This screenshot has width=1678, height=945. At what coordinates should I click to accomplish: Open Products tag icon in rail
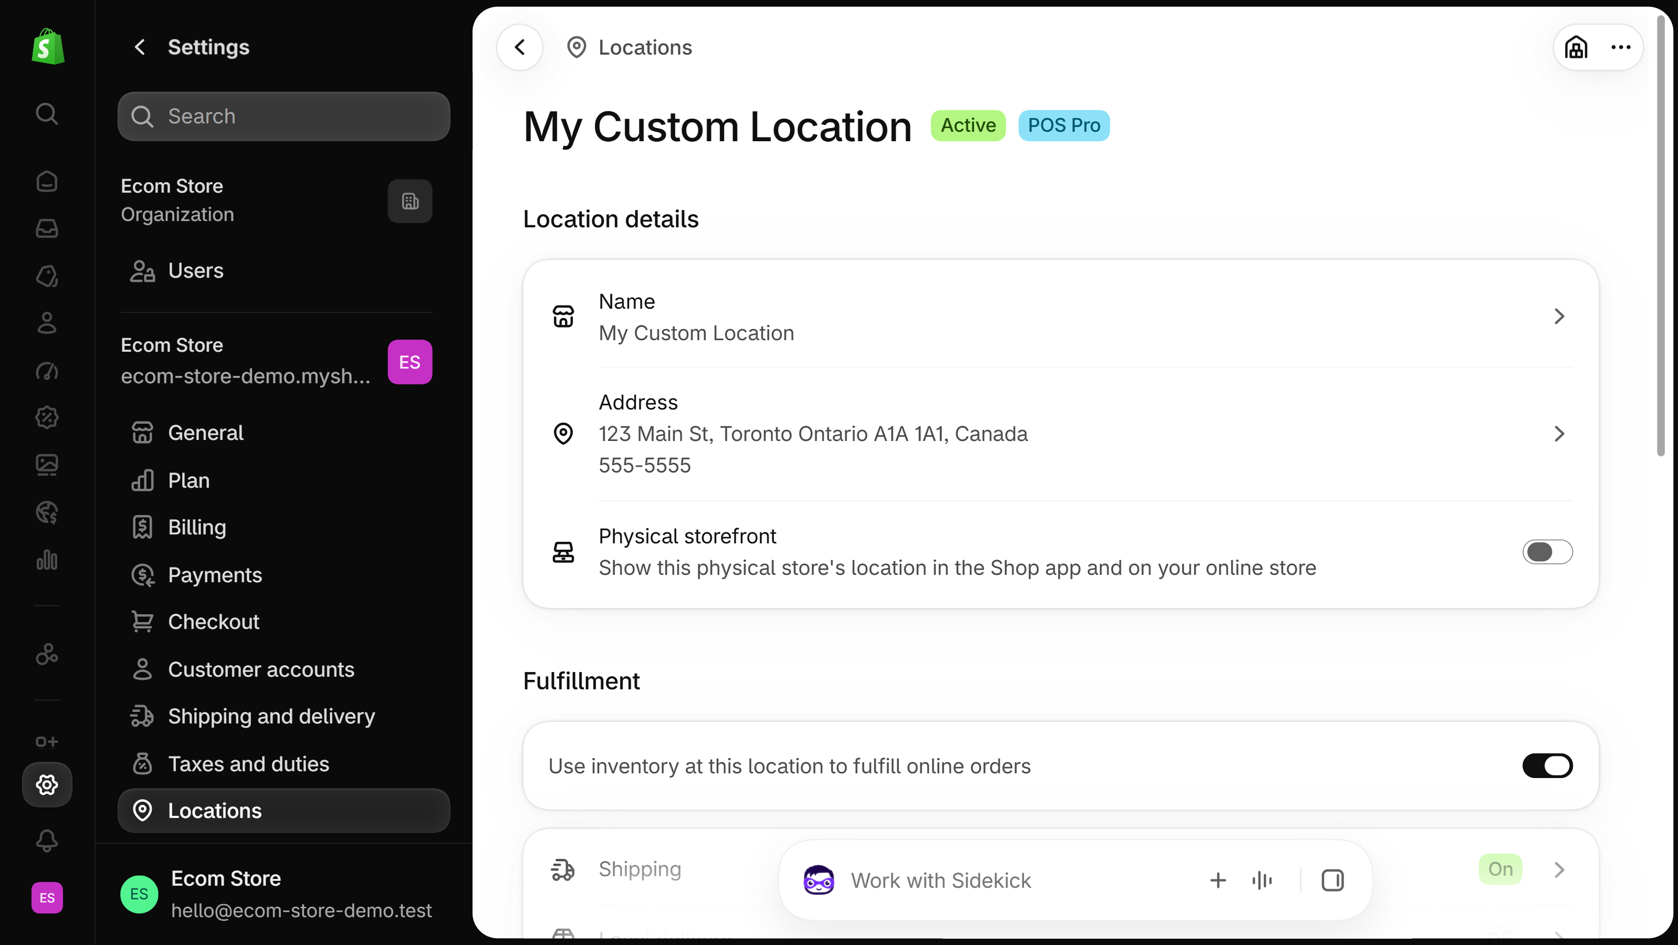tap(47, 276)
